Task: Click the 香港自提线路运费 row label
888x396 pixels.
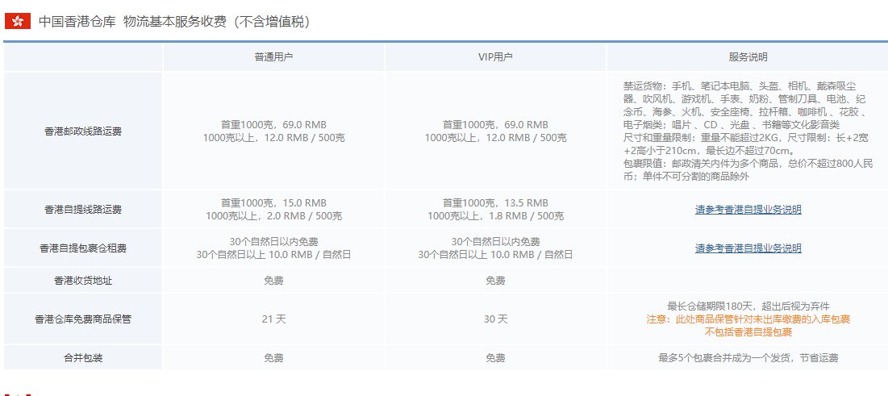Action: [x=83, y=210]
